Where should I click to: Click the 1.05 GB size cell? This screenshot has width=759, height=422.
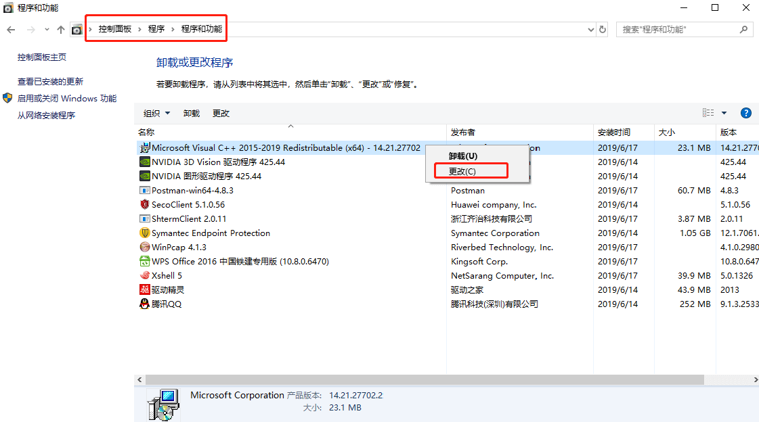tap(695, 233)
